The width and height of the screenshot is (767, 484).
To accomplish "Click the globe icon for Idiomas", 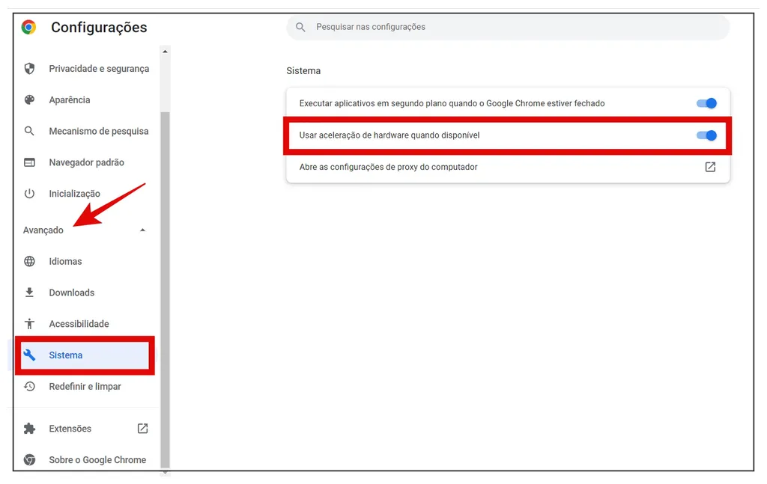I will (x=29, y=261).
